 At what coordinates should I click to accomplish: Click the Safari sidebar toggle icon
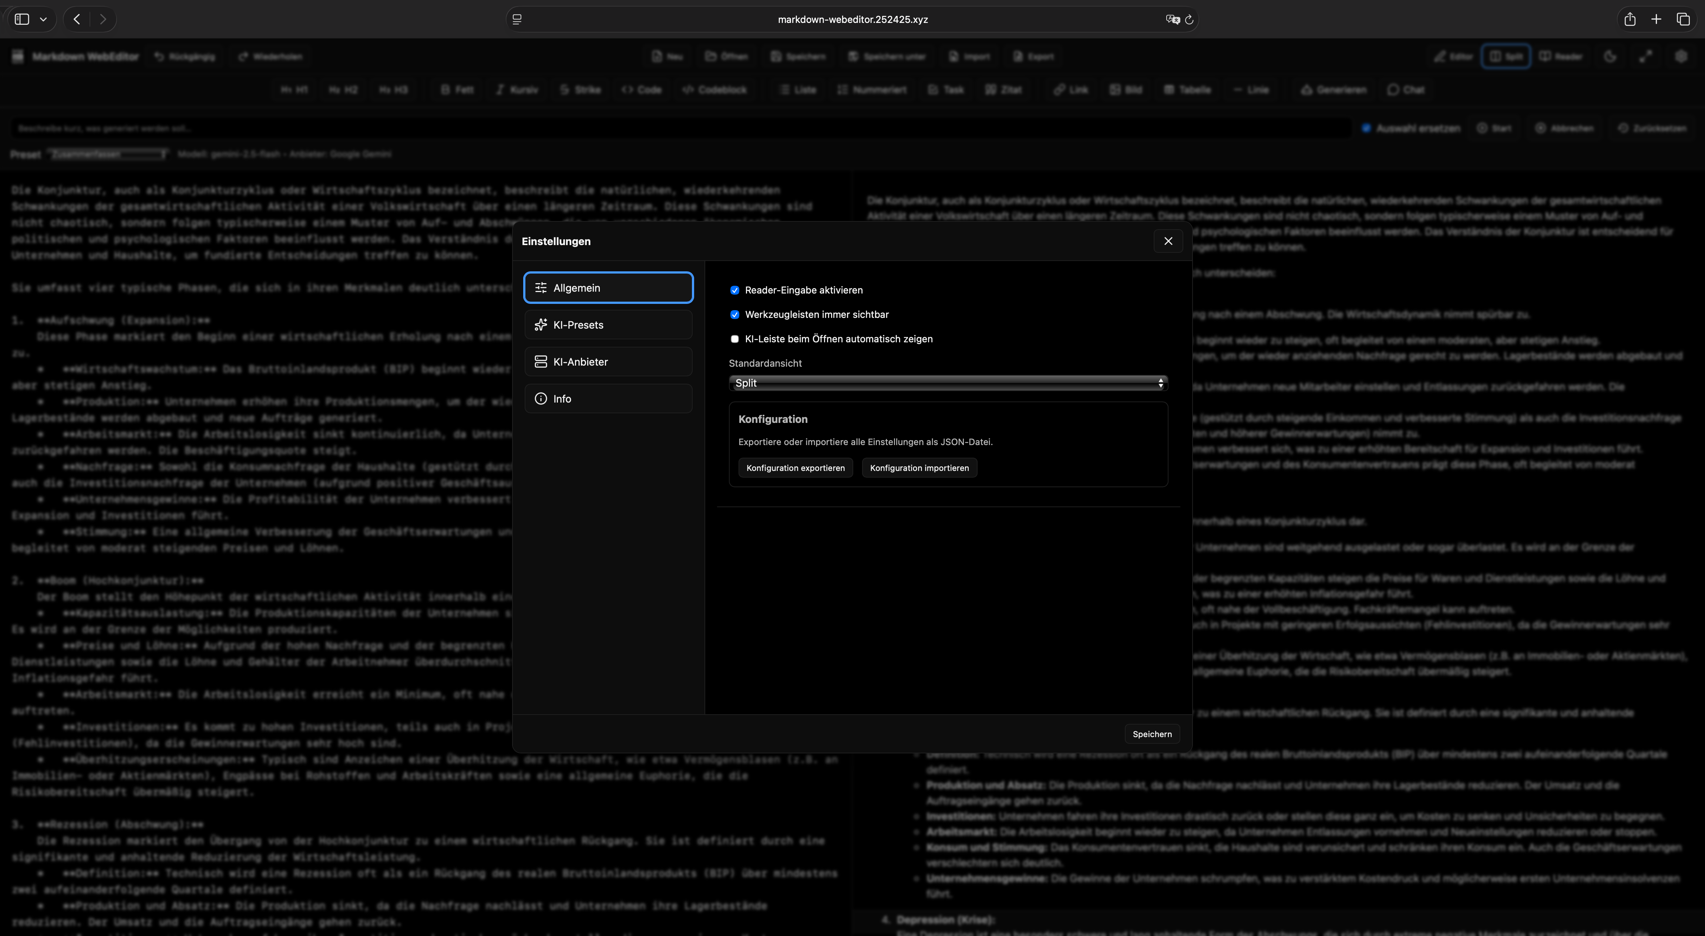click(22, 19)
